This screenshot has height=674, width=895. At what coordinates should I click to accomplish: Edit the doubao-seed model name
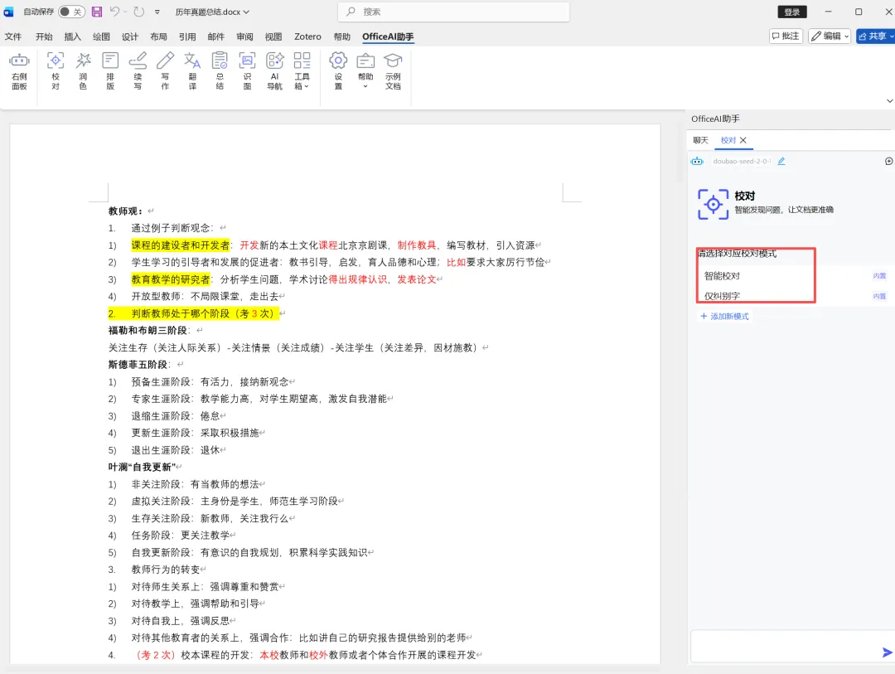[x=781, y=161]
